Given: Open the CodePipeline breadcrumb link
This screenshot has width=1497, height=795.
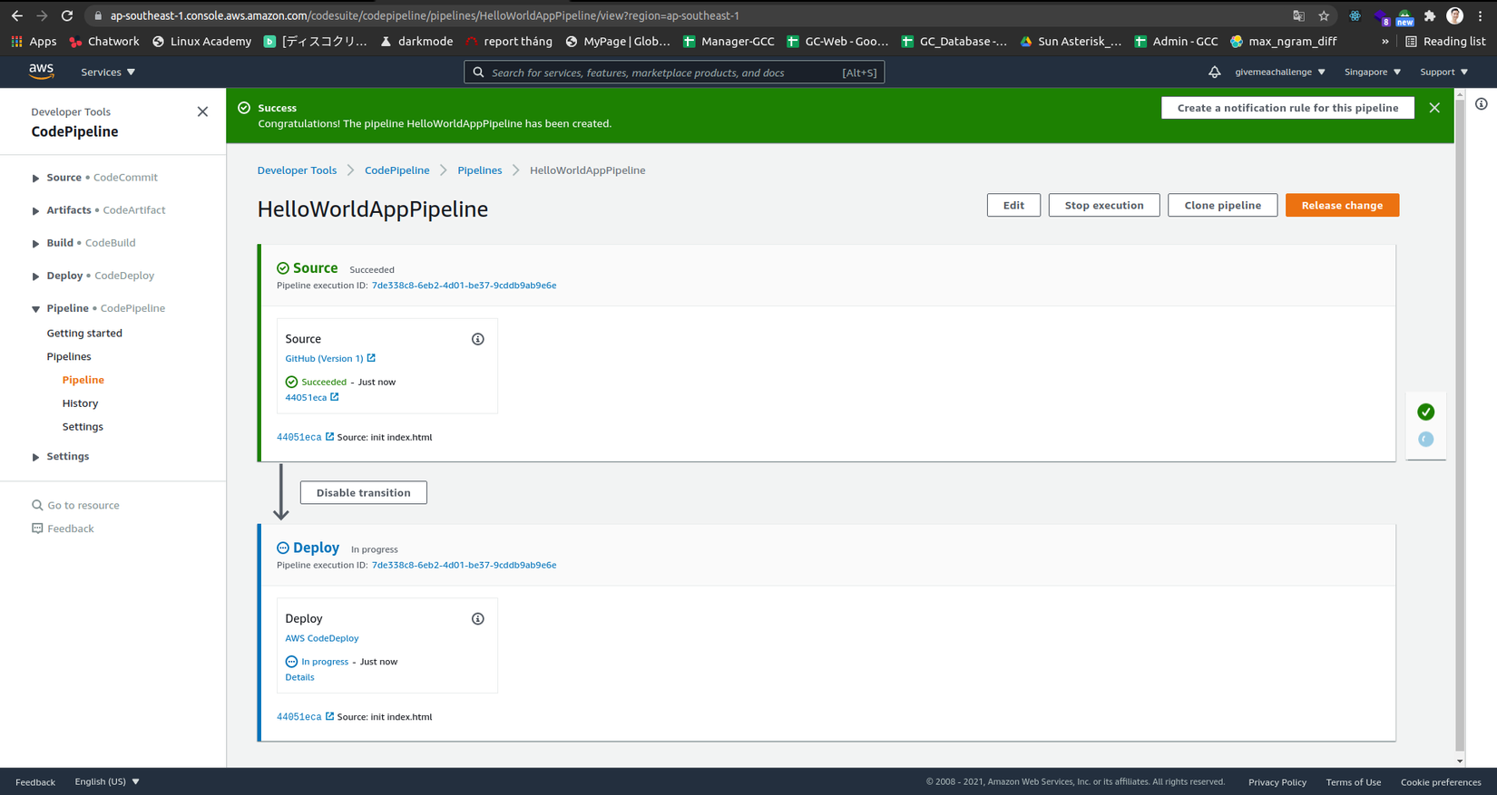Looking at the screenshot, I should [x=397, y=170].
